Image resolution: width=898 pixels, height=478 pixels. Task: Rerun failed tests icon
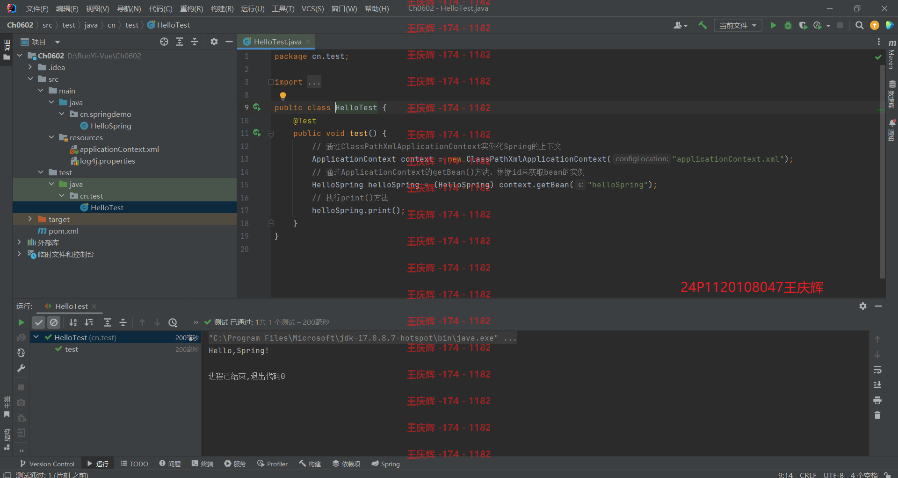click(x=21, y=337)
